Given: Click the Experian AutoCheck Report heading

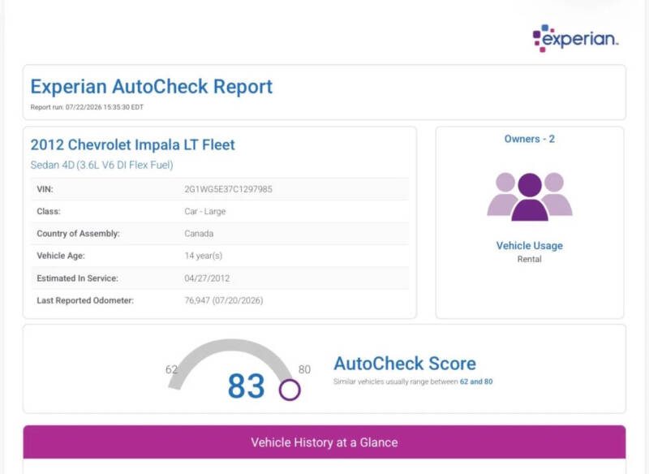Looking at the screenshot, I should [x=152, y=87].
